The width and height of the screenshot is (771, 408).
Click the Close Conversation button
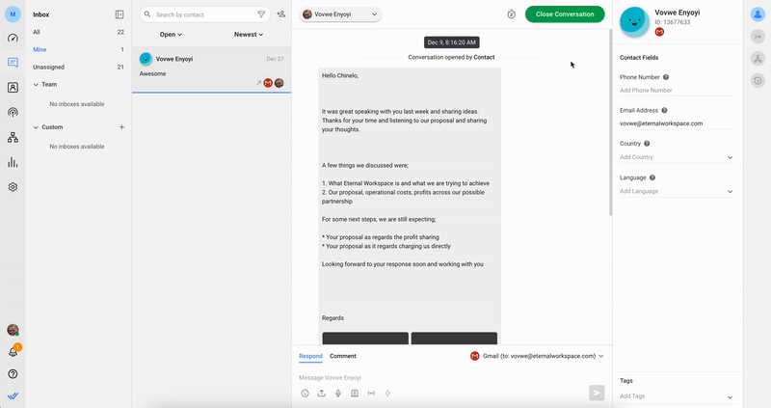pyautogui.click(x=565, y=14)
